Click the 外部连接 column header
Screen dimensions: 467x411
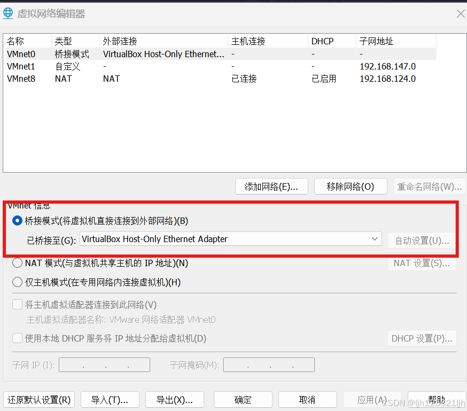[x=164, y=41]
